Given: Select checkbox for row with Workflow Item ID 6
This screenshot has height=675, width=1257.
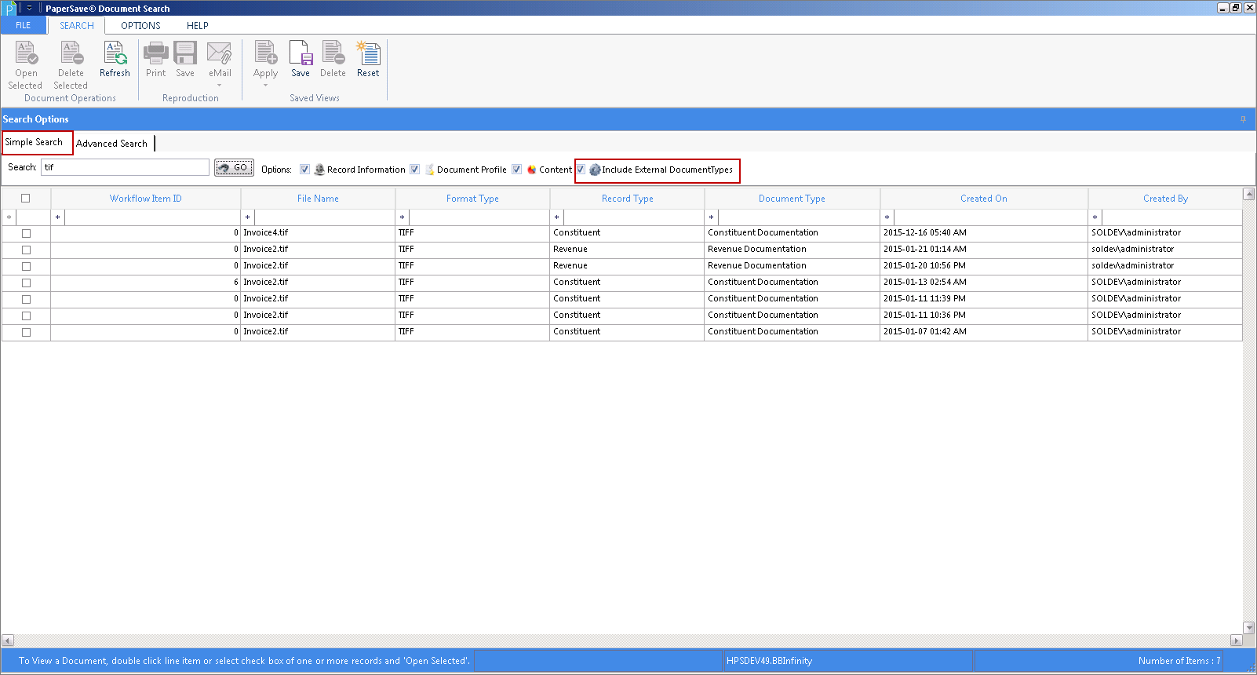Looking at the screenshot, I should [27, 283].
